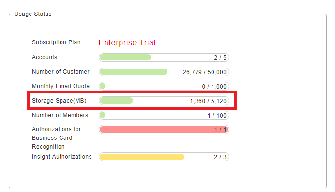Click the Number of Members label
This screenshot has height=192, width=335.
(60, 115)
